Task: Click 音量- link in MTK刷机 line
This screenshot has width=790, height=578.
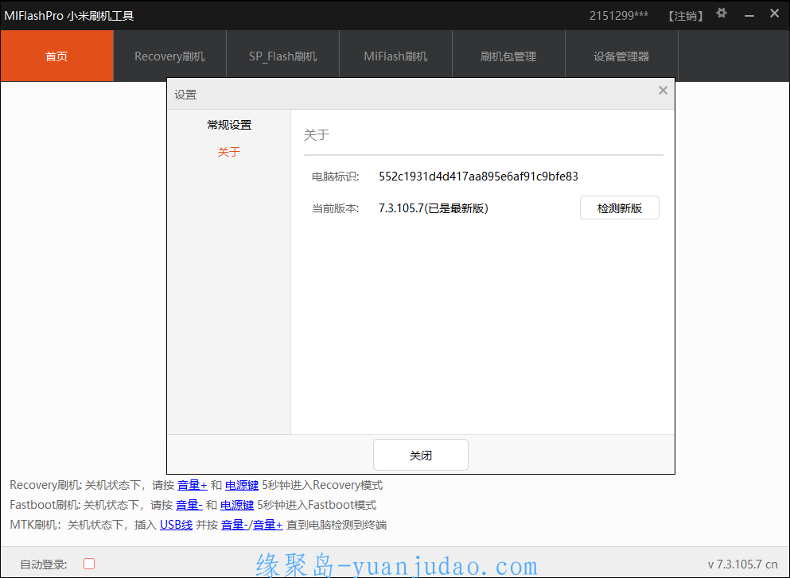Action: (x=235, y=526)
